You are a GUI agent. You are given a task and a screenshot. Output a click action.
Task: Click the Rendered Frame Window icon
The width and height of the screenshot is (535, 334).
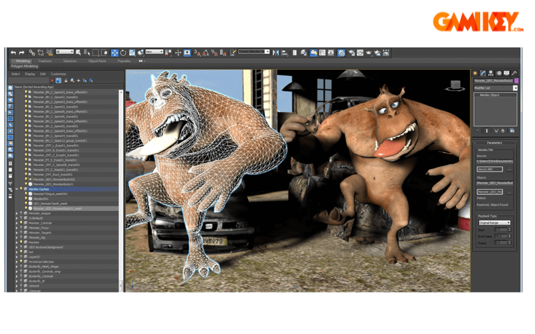pos(360,53)
